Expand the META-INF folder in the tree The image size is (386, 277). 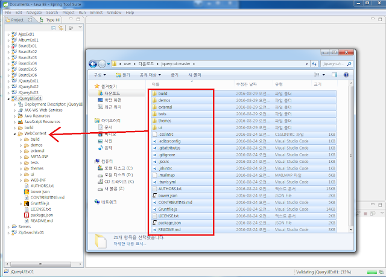pyautogui.click(x=21, y=157)
